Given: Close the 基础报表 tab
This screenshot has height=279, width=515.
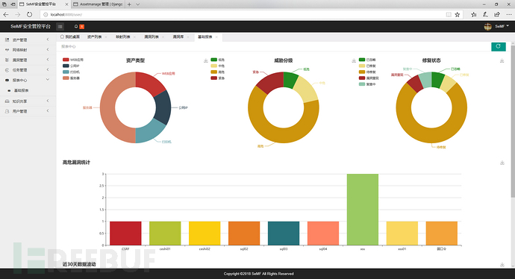Looking at the screenshot, I should (216, 37).
